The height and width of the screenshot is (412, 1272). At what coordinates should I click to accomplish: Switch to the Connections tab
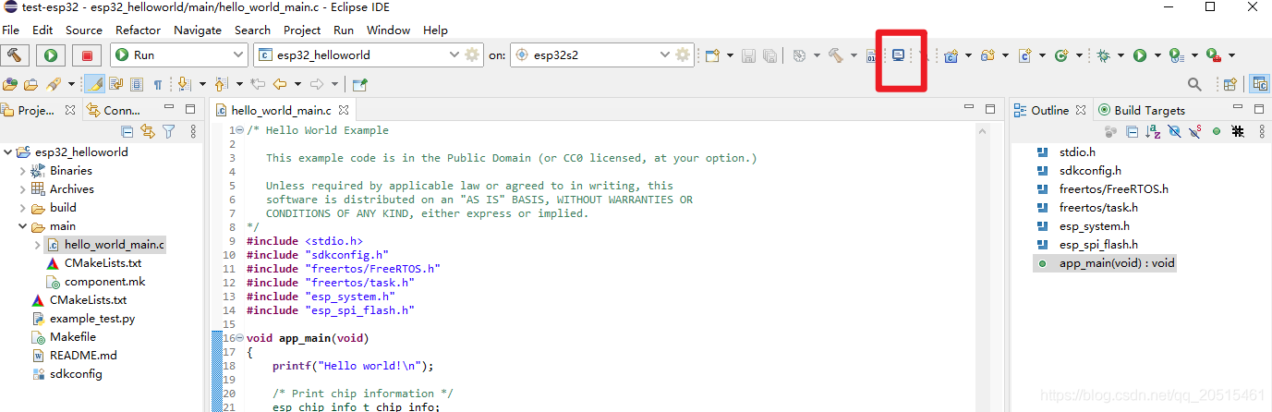pyautogui.click(x=114, y=110)
